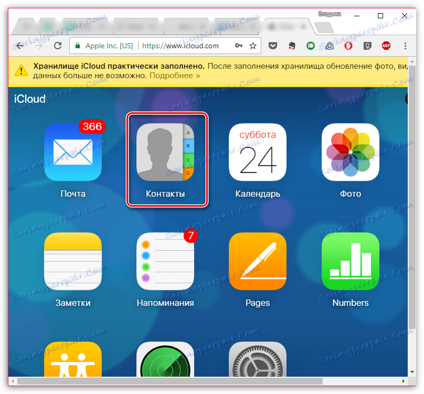Open the Find Friends app icon
Screen dimensions: 424x394
click(73, 359)
